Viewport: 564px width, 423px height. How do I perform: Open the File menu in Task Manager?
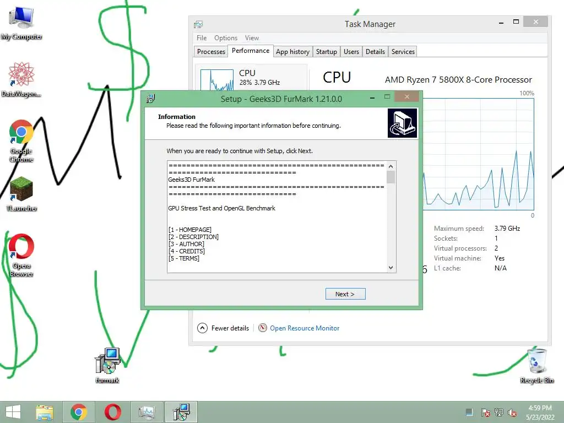tap(202, 38)
